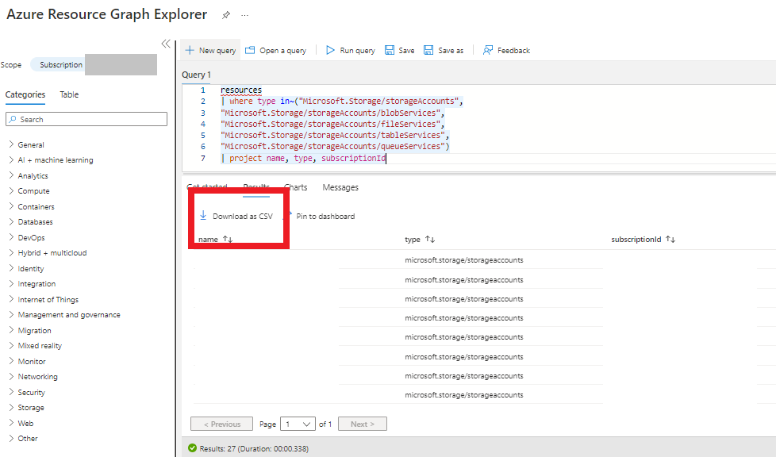
Task: Click the Run query button label
Action: point(357,51)
